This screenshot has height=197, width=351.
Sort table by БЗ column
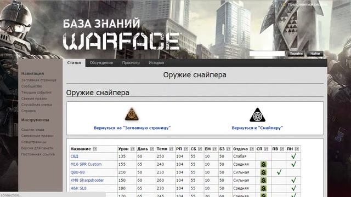pos(229,149)
